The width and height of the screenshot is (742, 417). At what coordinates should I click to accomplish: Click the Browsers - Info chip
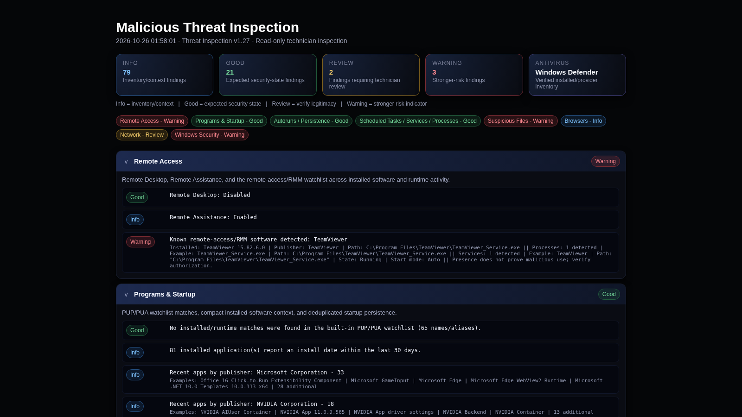coord(583,121)
